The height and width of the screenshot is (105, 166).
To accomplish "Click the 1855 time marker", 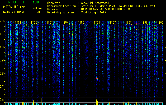I will [81, 23].
